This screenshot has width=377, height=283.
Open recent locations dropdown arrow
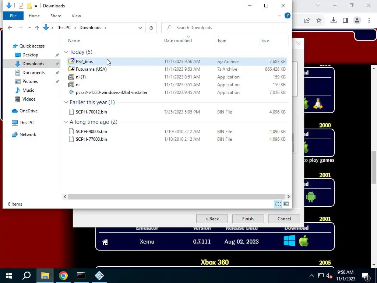tap(29, 28)
